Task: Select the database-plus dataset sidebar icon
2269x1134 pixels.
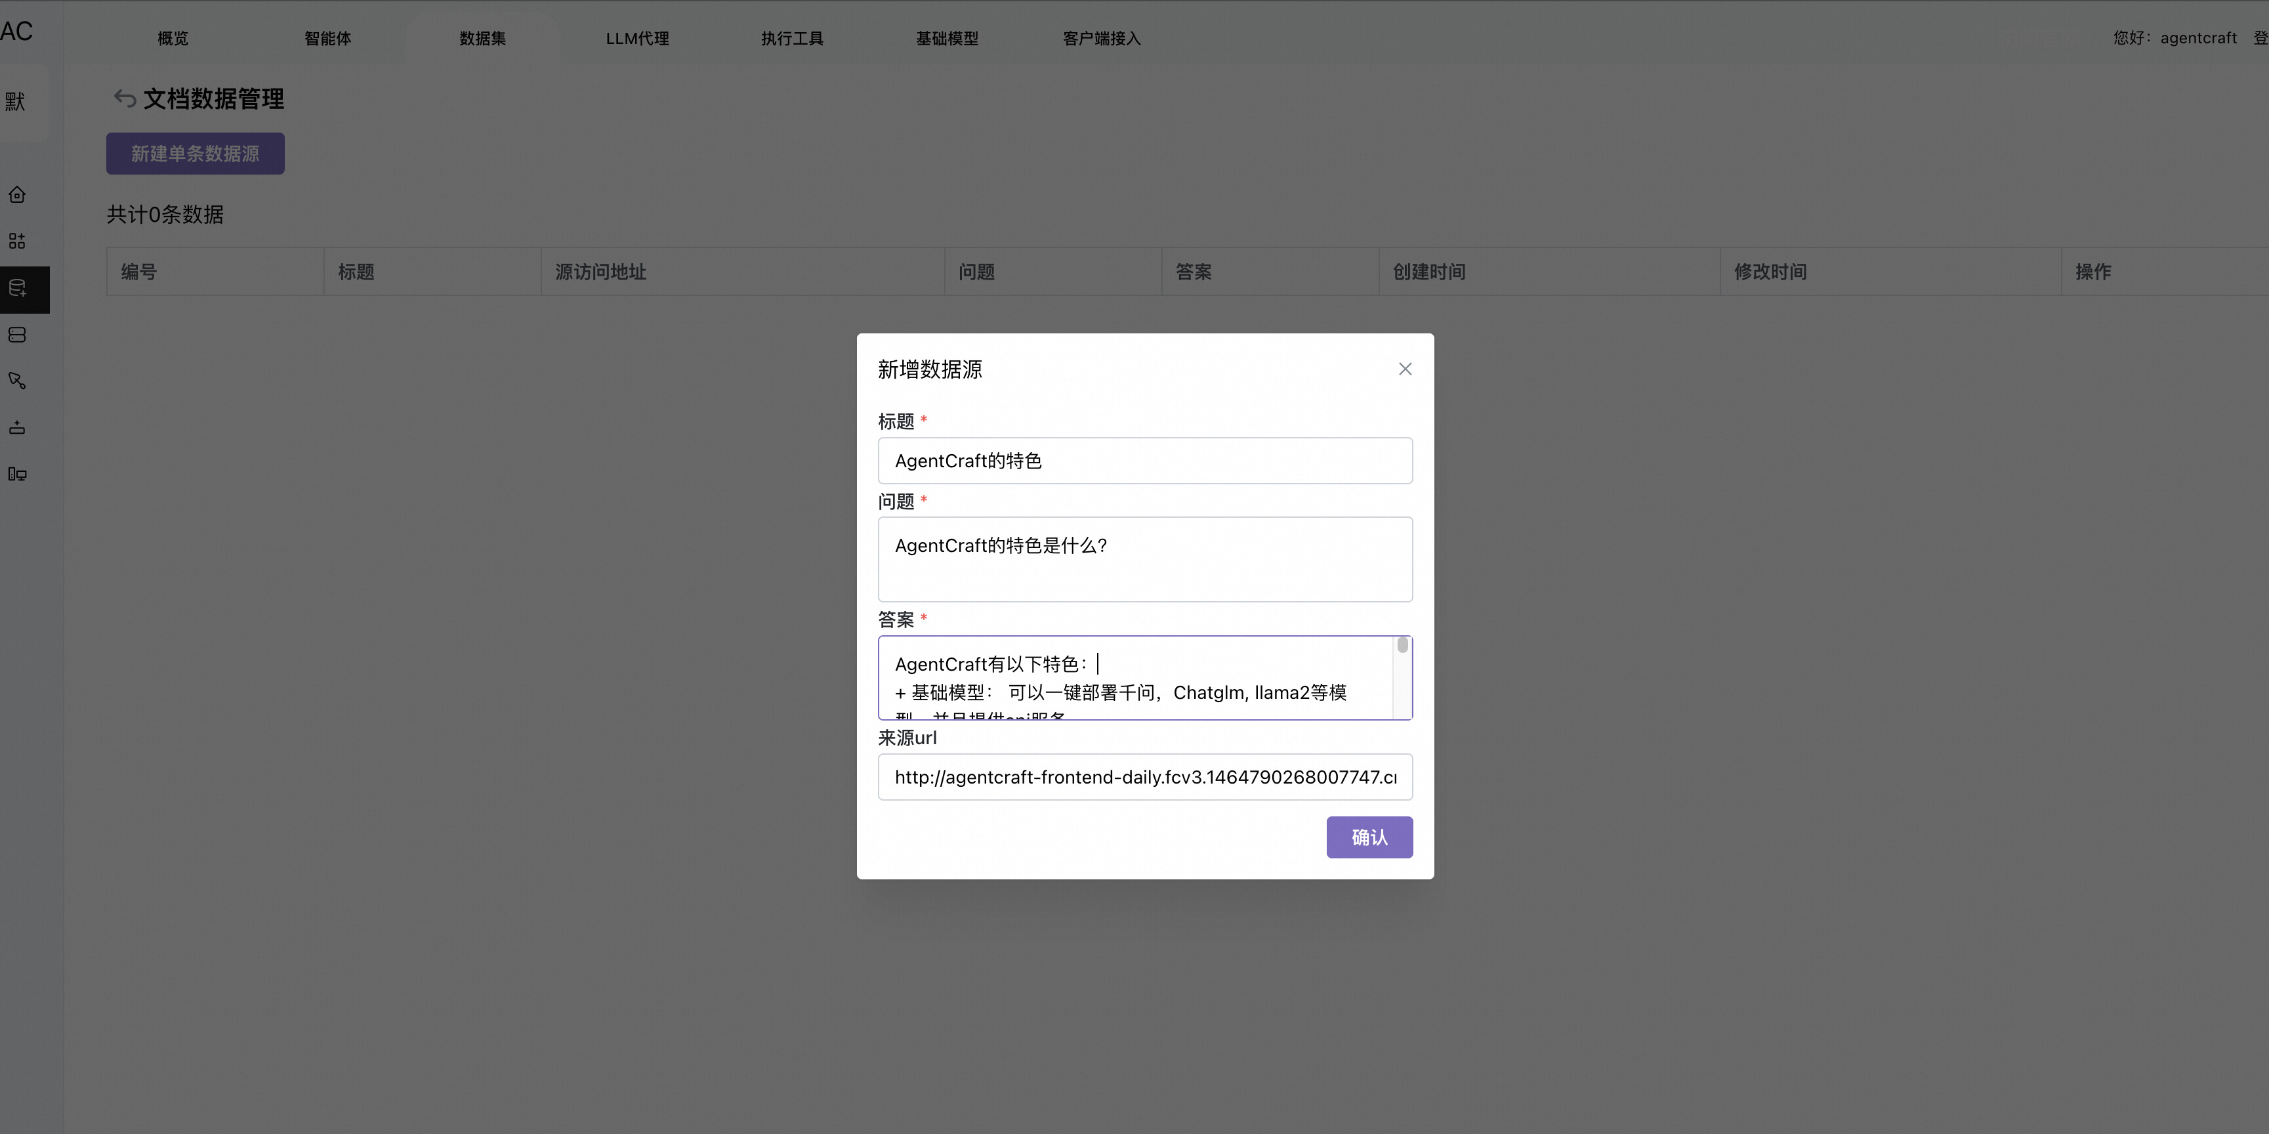Action: (x=18, y=288)
